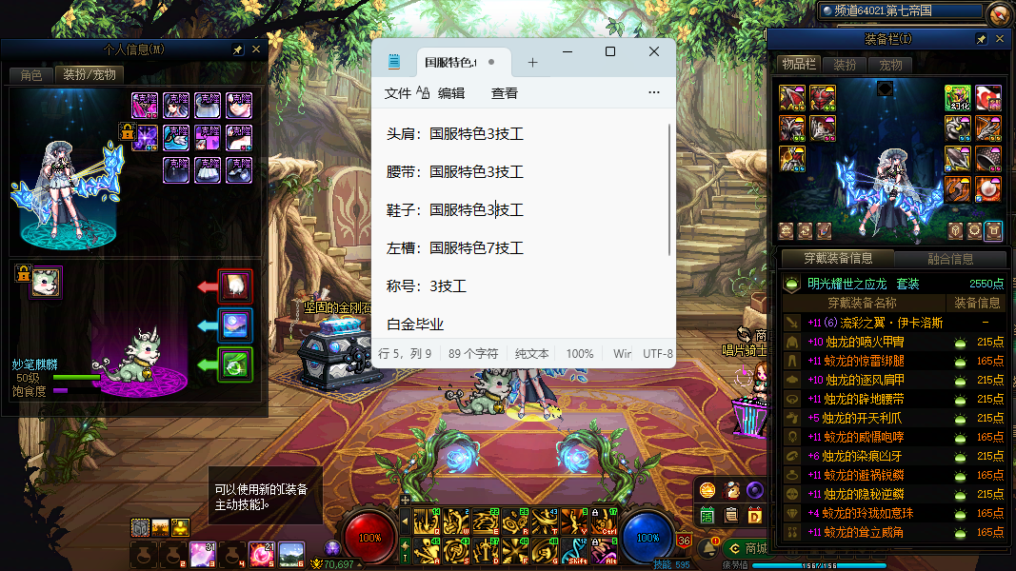Click the 100% zoom level in Notepad status bar
The height and width of the screenshot is (571, 1016).
579,353
